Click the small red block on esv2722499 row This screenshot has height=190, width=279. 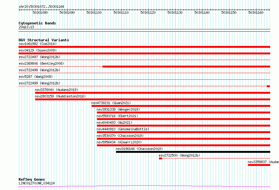pos(268,86)
